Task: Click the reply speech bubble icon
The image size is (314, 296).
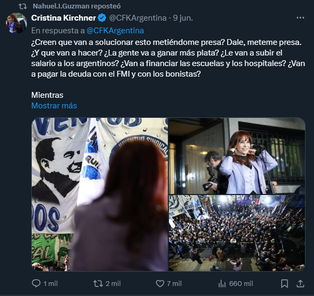Action: click(x=36, y=283)
